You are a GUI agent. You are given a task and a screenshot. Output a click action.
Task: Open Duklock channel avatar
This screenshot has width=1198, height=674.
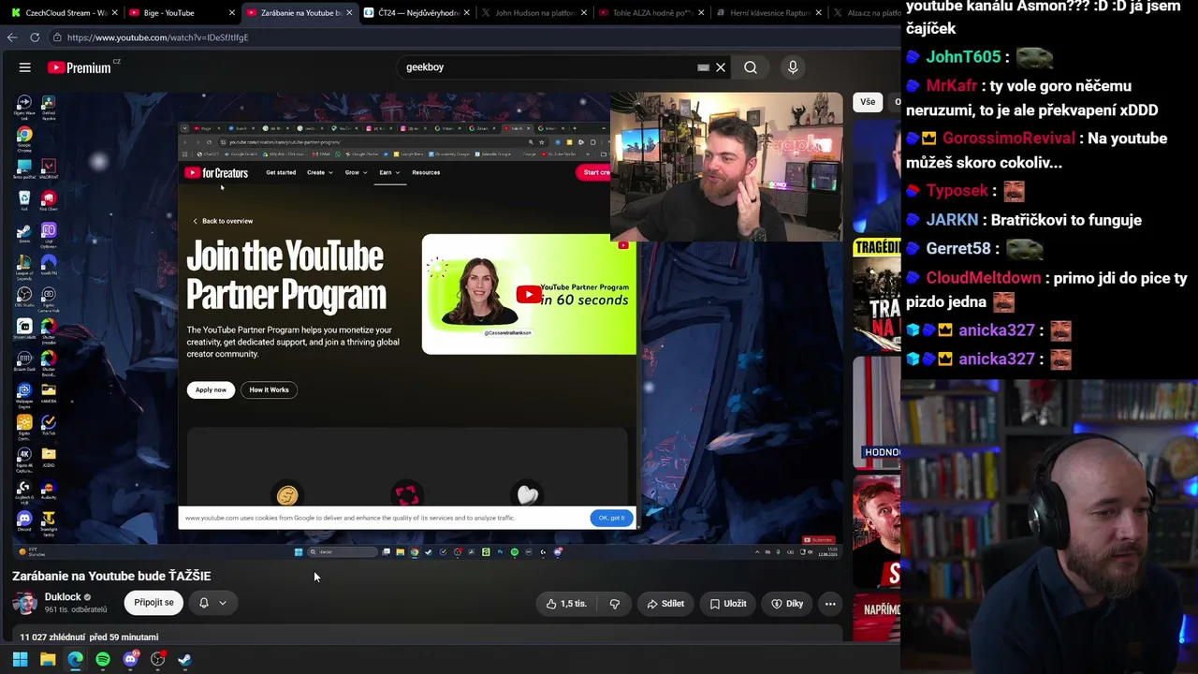click(x=25, y=603)
